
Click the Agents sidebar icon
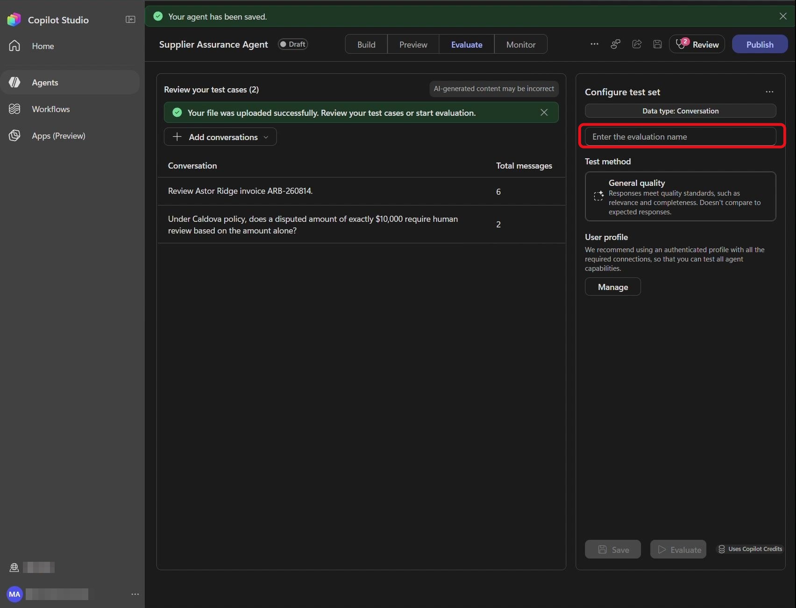tap(14, 82)
